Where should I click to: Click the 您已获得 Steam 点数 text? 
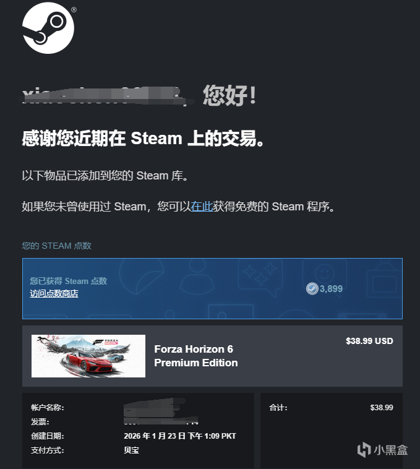[x=69, y=281]
